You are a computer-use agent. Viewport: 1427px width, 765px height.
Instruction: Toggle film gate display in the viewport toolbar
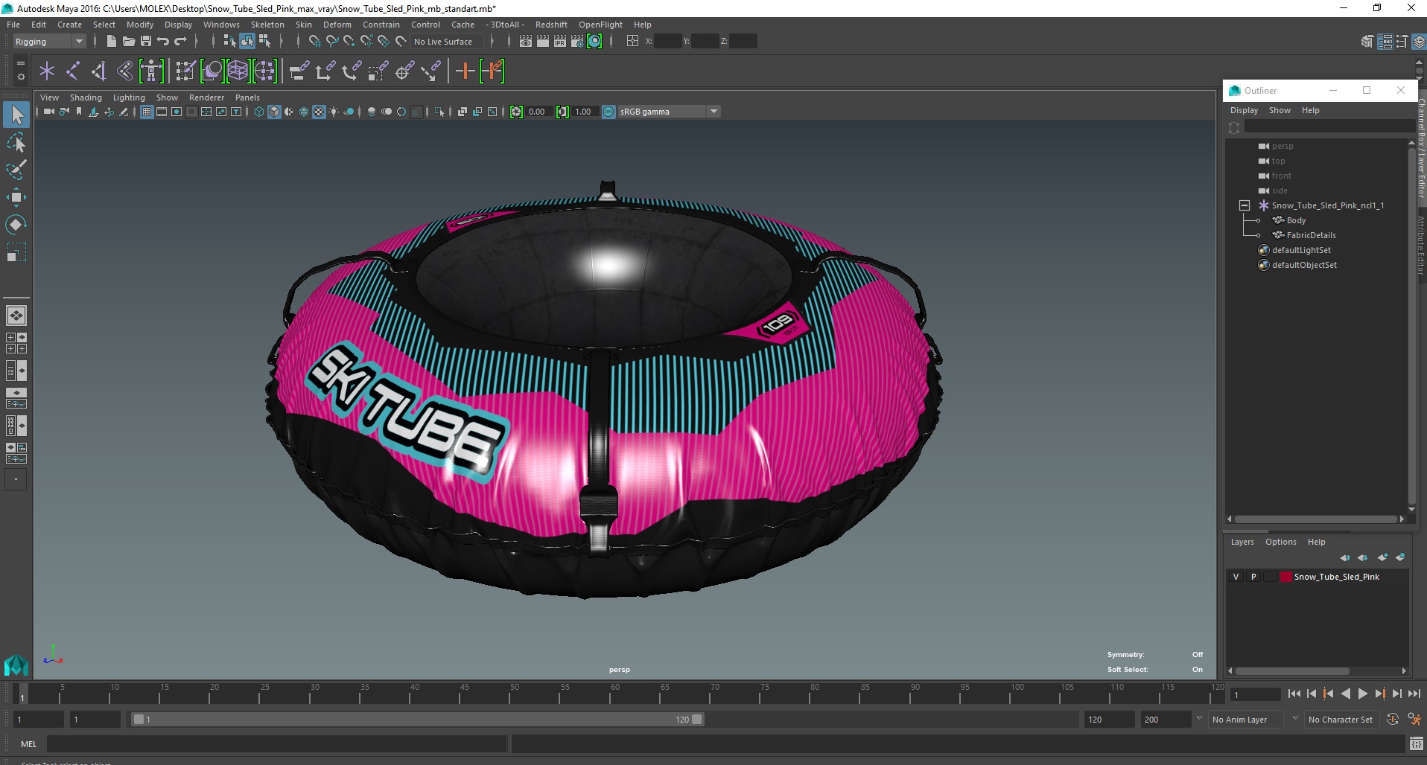pos(162,112)
